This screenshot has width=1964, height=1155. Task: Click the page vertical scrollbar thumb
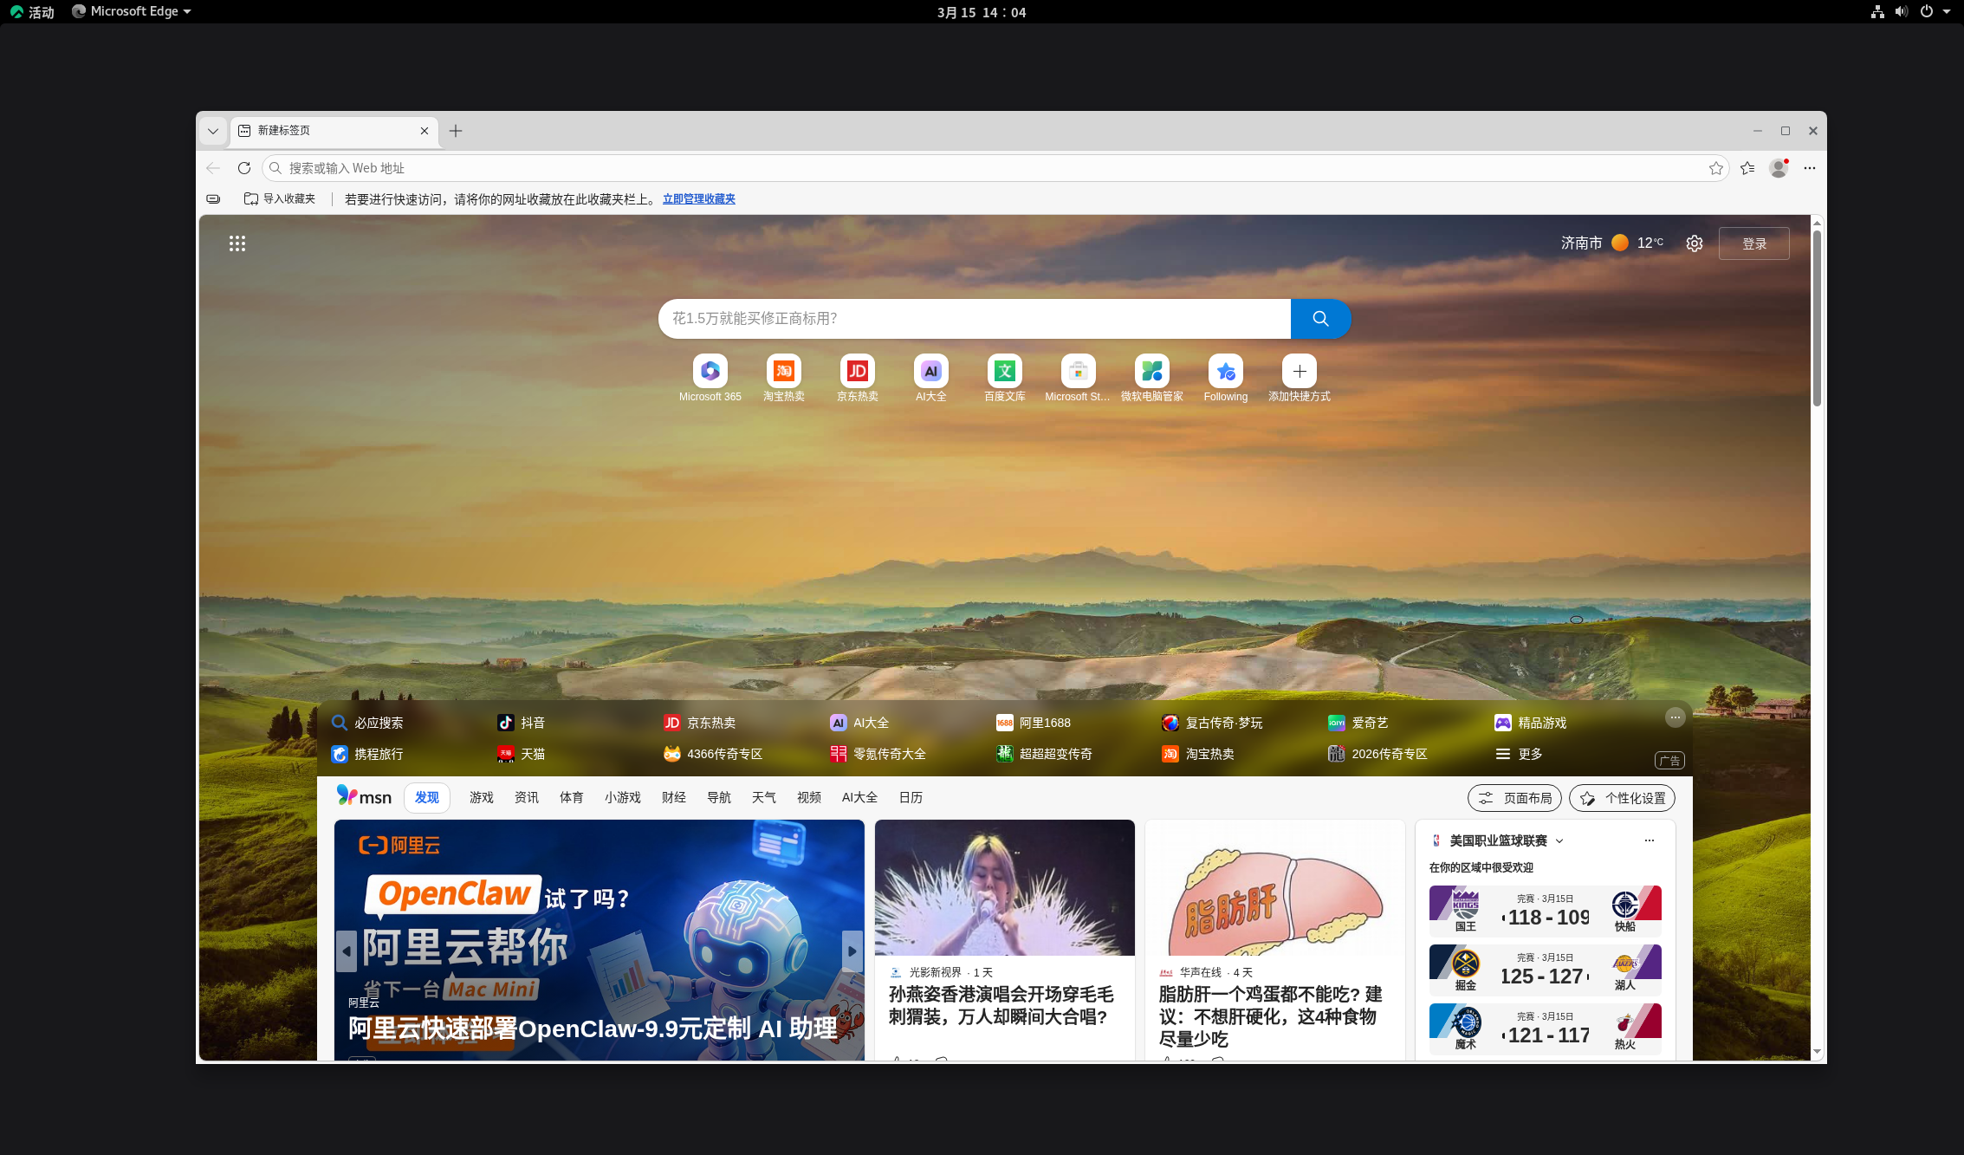pyautogui.click(x=1817, y=316)
